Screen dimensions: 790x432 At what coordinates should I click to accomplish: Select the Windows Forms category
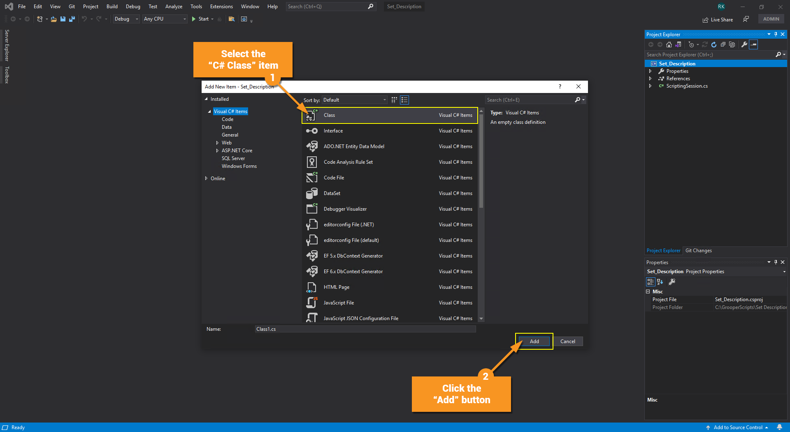[x=239, y=166]
